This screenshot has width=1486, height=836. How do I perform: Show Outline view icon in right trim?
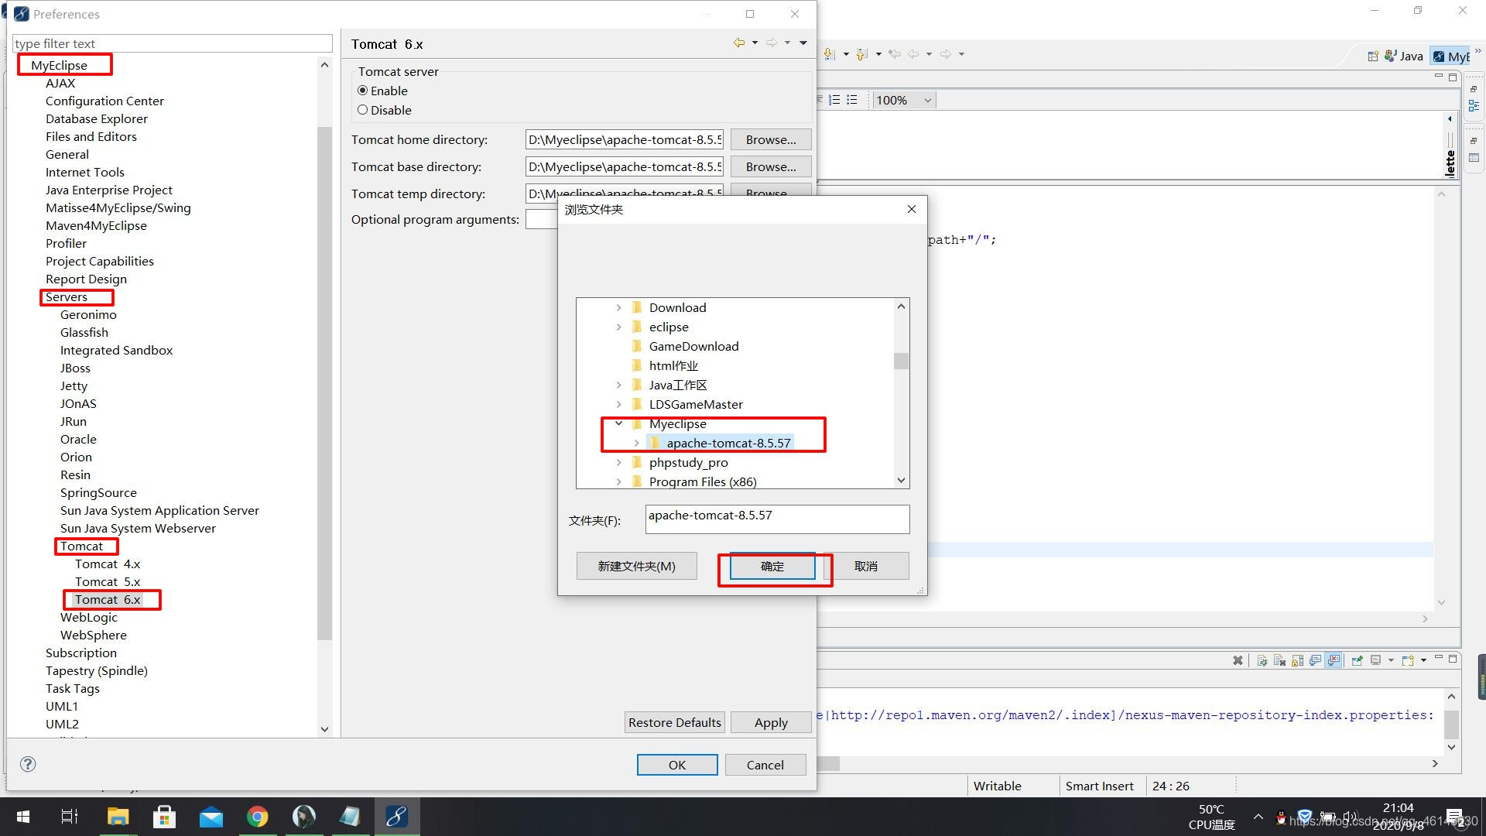[x=1474, y=106]
